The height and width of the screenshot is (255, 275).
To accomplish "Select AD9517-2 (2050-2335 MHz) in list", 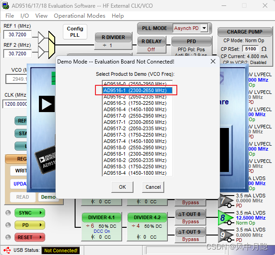I will 137,128.
